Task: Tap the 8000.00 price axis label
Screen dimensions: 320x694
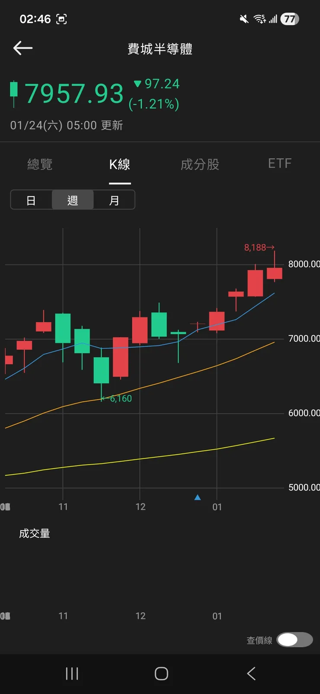Action: [x=304, y=264]
